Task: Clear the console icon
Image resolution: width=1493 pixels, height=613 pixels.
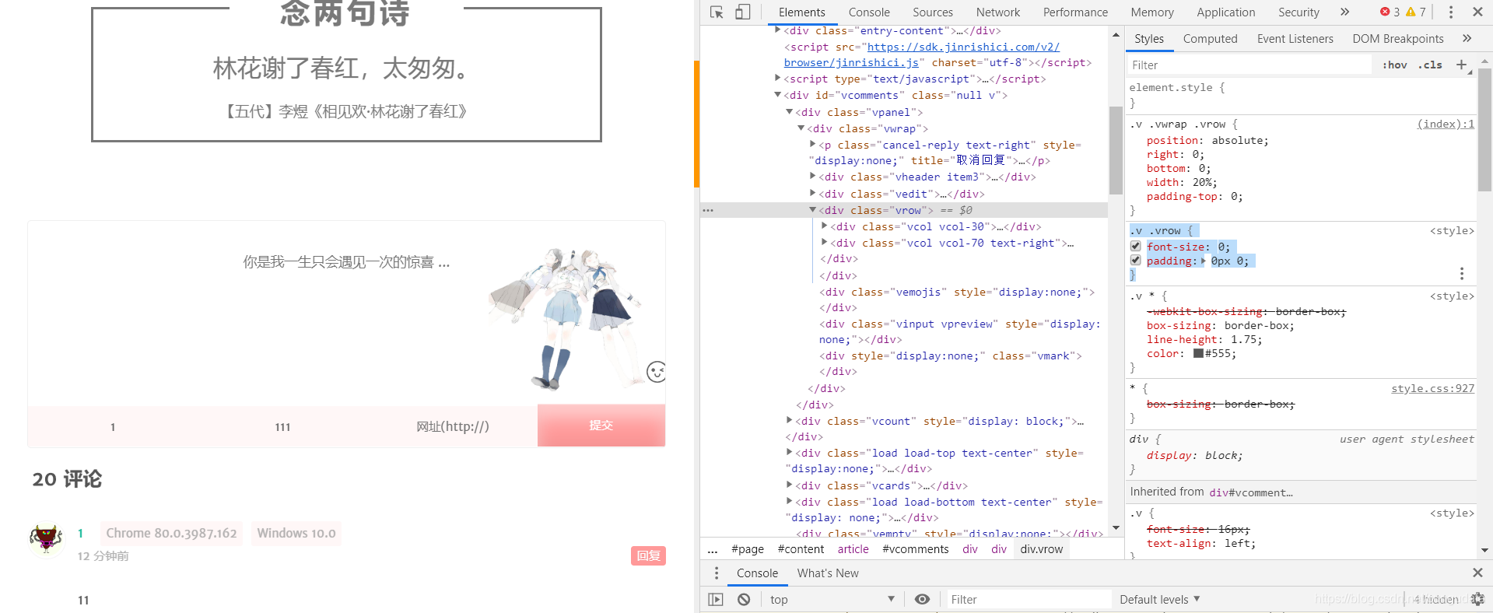Action: [744, 599]
